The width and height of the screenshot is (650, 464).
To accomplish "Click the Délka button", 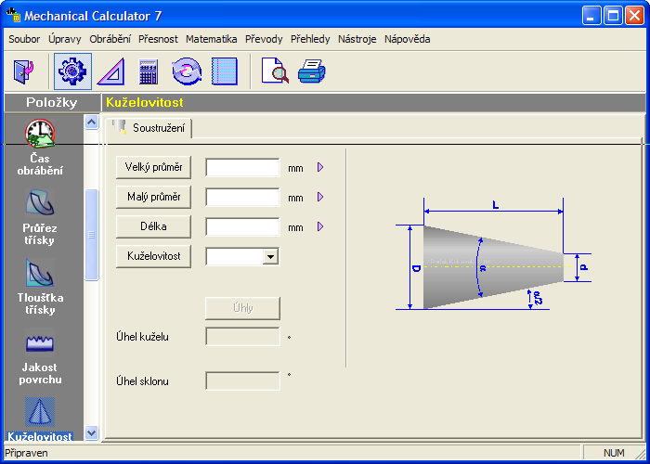I will [x=153, y=226].
